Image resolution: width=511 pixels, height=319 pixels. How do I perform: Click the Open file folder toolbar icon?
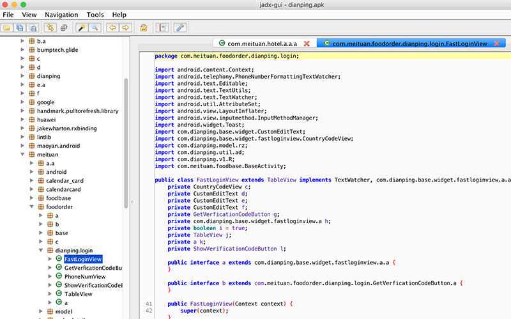pos(7,27)
